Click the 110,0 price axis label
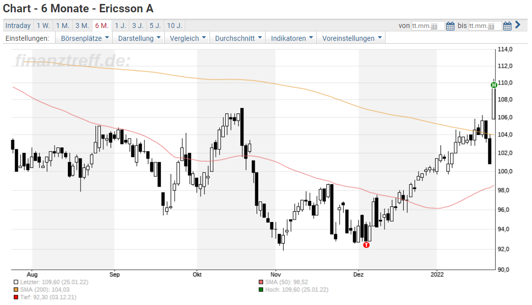This screenshot has width=532, height=305. pos(505,83)
